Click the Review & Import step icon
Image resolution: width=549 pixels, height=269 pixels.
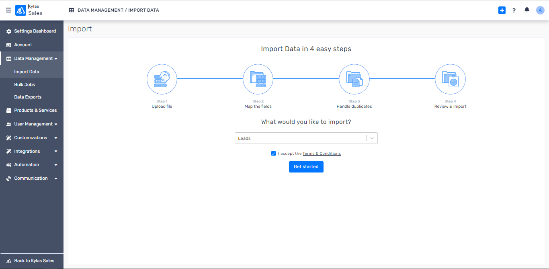pos(450,79)
